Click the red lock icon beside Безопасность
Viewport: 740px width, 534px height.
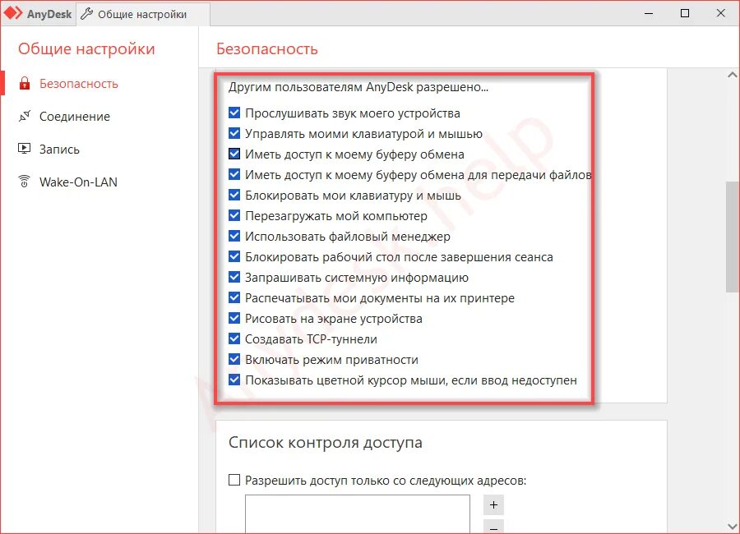coord(25,84)
